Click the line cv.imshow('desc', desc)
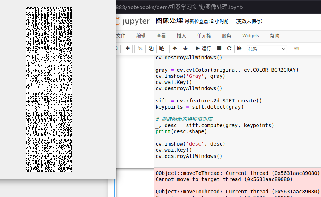 [x=191, y=144]
